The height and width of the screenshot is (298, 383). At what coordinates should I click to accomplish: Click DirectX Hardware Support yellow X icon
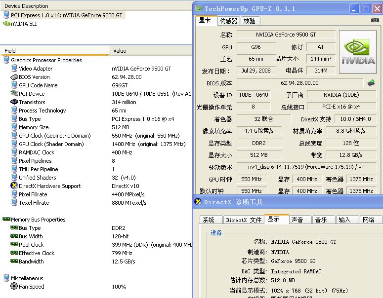[x=14, y=186]
